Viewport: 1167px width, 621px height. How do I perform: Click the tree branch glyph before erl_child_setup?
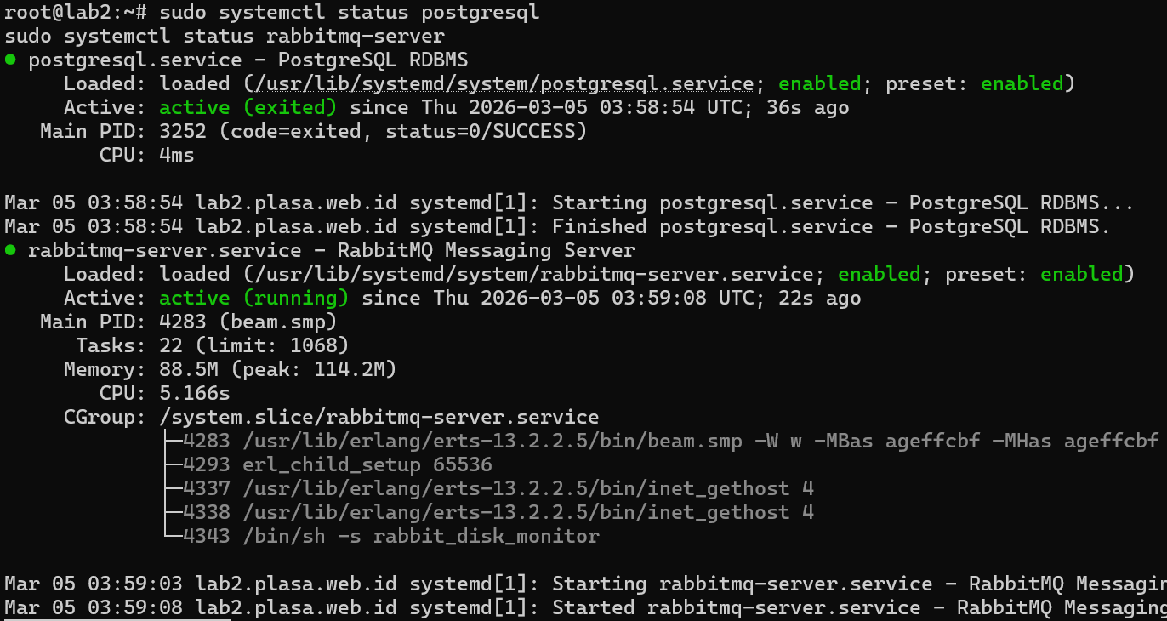(x=171, y=464)
